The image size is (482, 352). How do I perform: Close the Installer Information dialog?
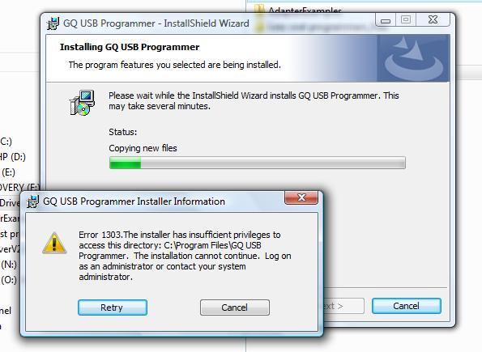click(301, 197)
